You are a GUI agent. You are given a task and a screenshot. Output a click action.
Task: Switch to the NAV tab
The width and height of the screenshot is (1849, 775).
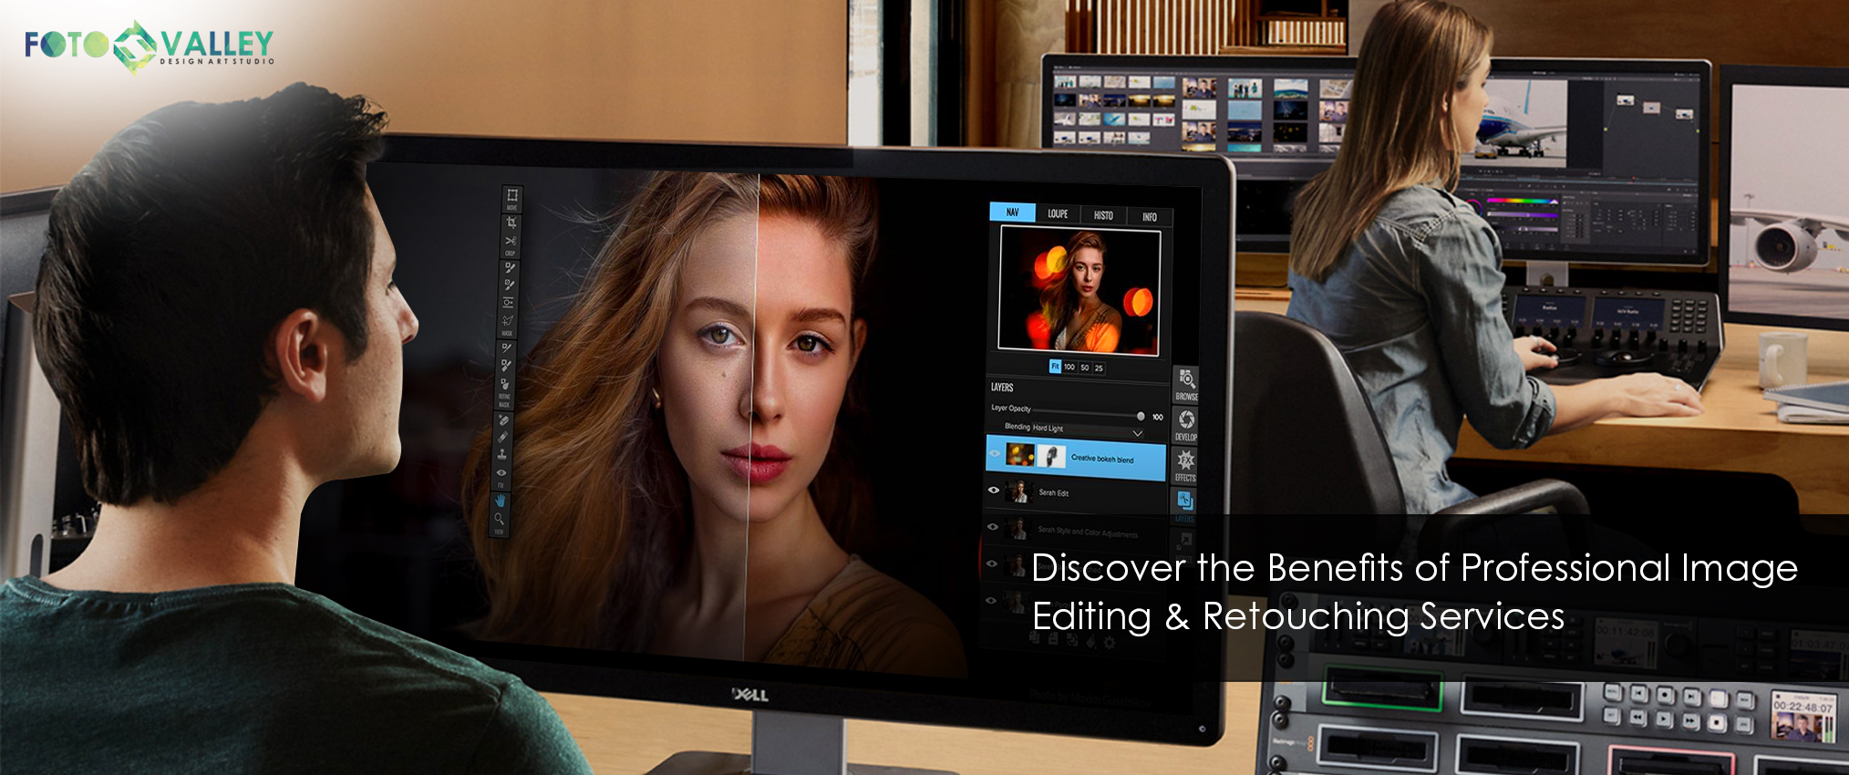coord(1012,212)
